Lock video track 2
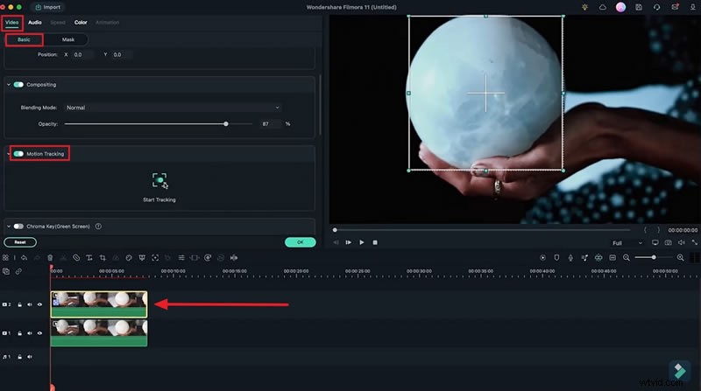The image size is (701, 391). click(x=19, y=304)
